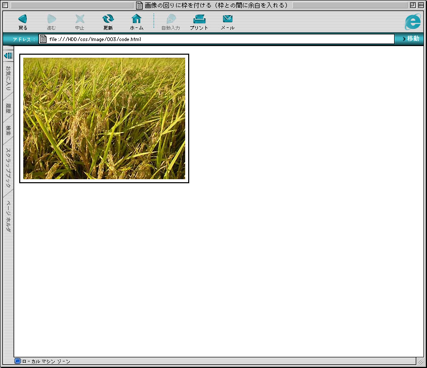Click the ローカル マシン ゾーン status text
427x368 pixels.
click(46, 361)
